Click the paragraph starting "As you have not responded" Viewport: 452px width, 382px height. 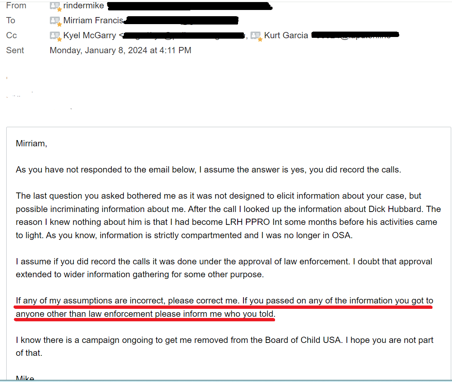tap(208, 170)
